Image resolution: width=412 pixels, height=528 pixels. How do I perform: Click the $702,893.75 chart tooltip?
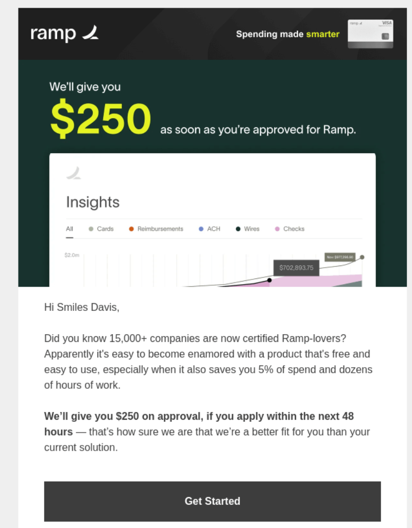tap(296, 268)
